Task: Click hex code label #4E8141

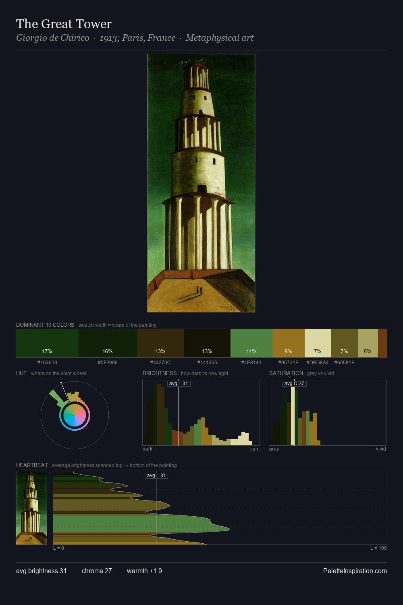Action: pyautogui.click(x=251, y=363)
